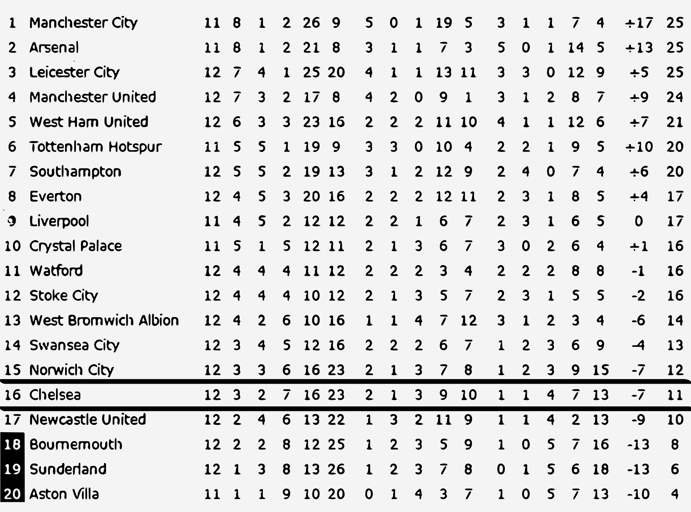Click the black position 18 badge

pos(12,445)
